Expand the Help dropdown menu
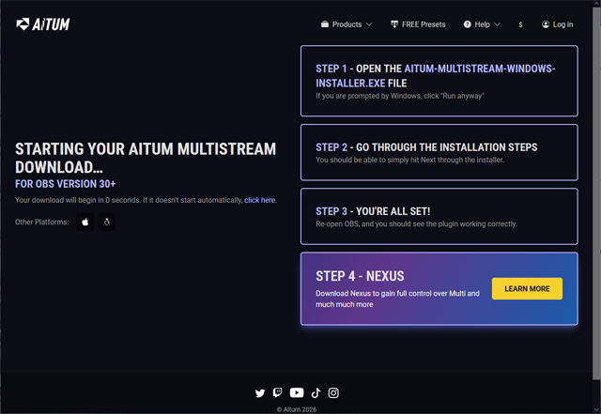Screen dimensions: 601x414 tap(482, 24)
